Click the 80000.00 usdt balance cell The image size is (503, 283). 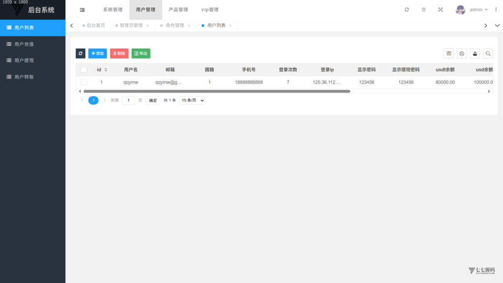tap(445, 82)
